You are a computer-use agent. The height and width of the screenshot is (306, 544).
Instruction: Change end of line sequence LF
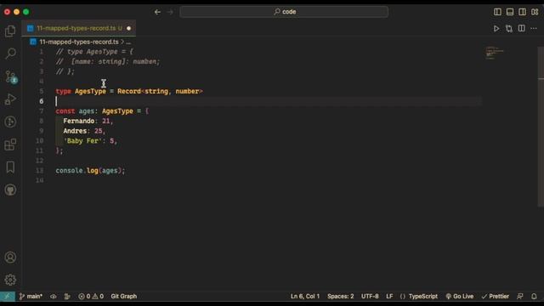389,297
